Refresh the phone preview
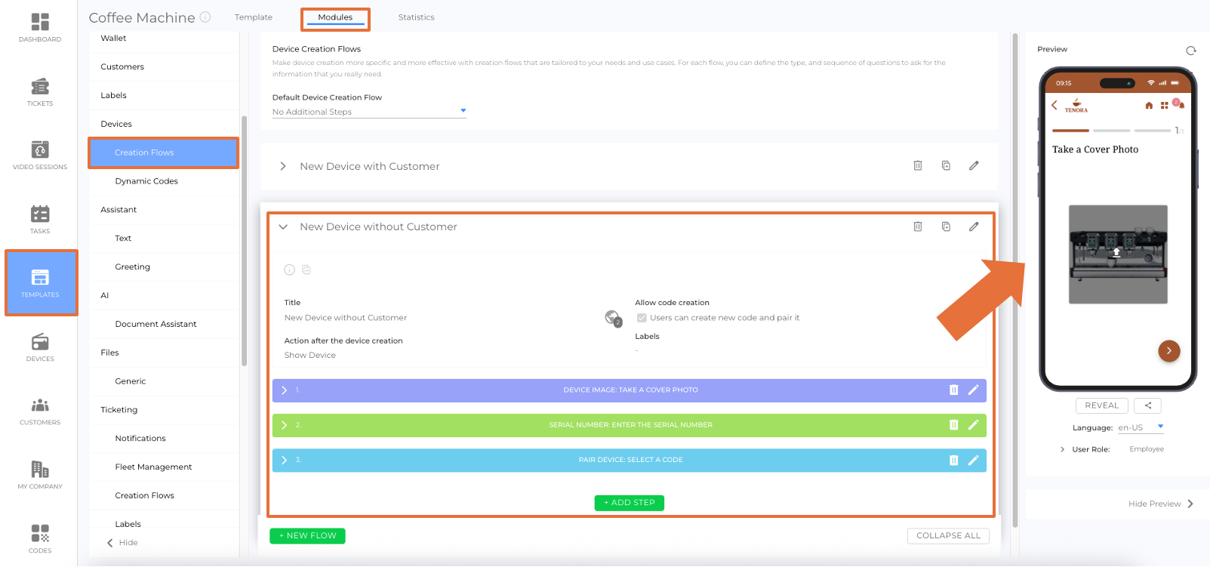The image size is (1210, 567). 1190,51
